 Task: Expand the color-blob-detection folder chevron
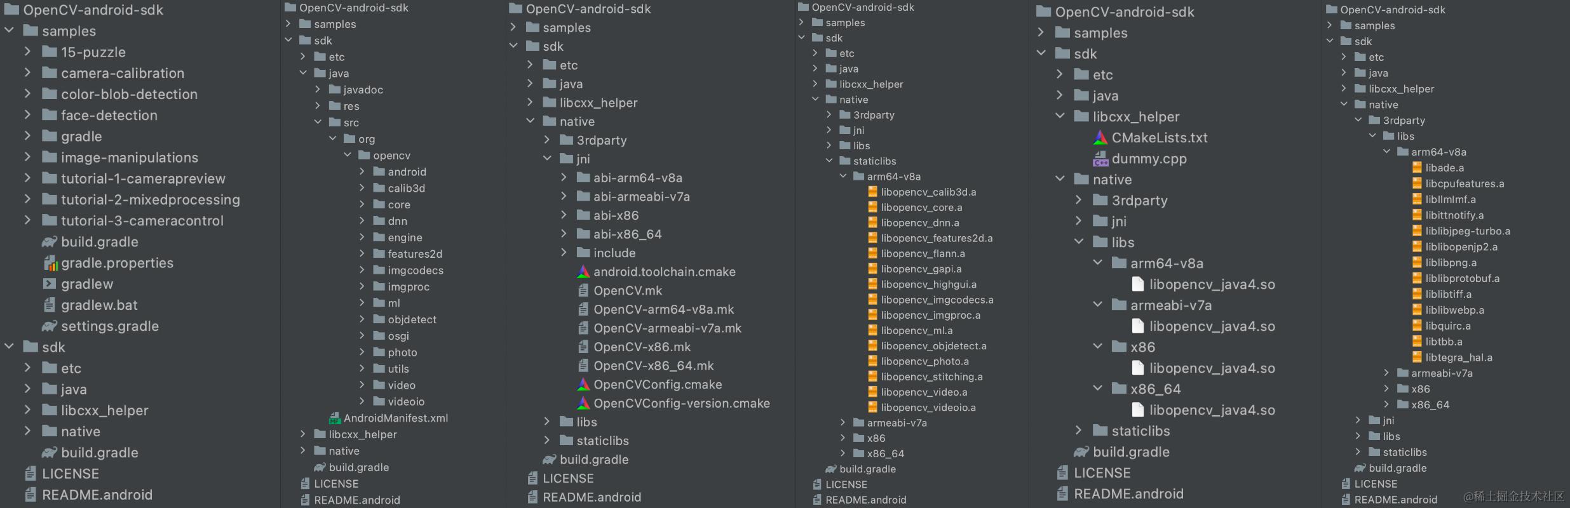tap(27, 94)
